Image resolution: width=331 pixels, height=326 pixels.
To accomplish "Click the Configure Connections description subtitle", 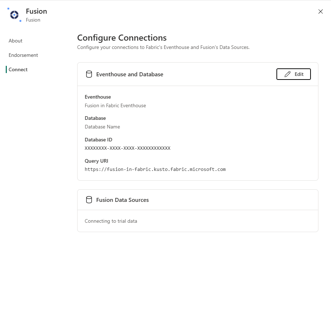I will pyautogui.click(x=163, y=47).
